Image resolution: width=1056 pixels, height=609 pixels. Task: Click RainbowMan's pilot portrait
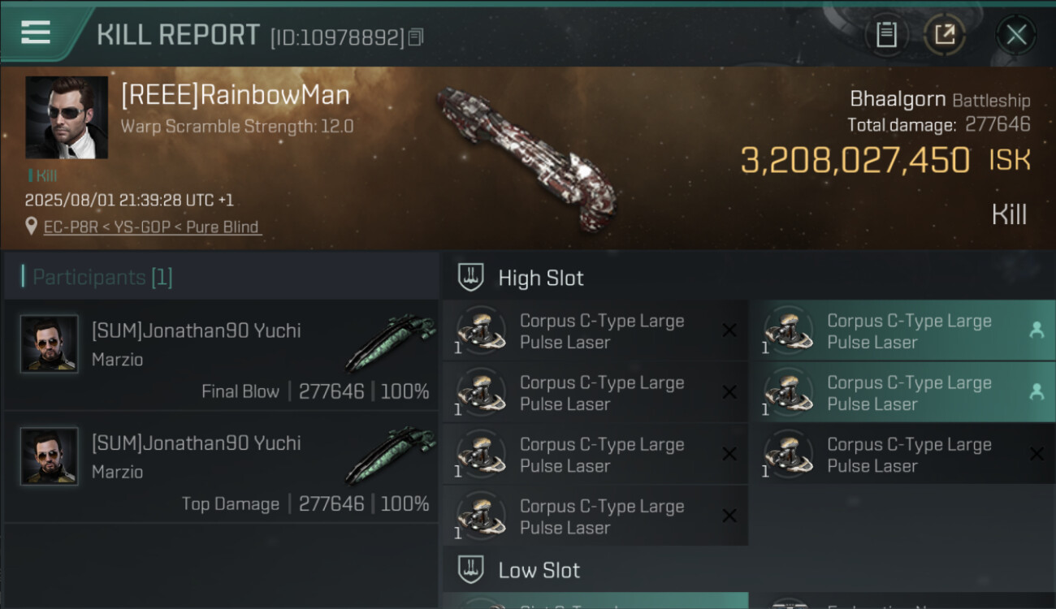click(x=67, y=118)
